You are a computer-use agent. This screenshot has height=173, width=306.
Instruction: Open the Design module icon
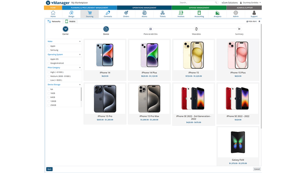[71, 13]
